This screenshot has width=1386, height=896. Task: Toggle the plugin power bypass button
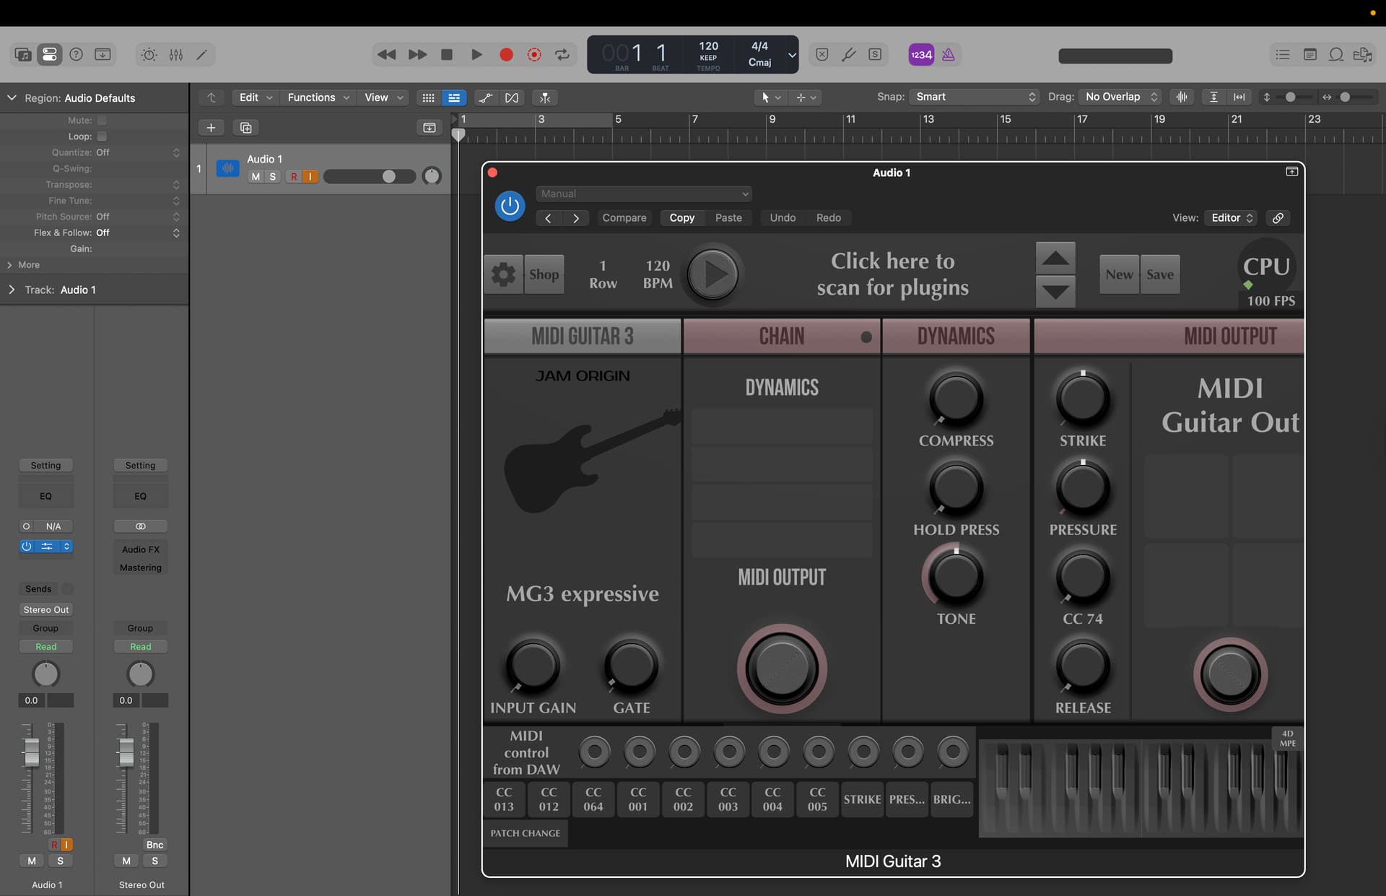[x=510, y=206]
